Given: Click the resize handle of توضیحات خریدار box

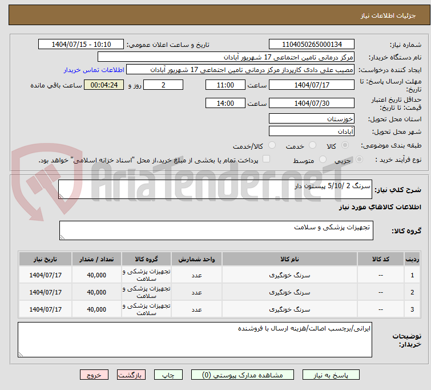Looking at the screenshot, I should (21, 355).
